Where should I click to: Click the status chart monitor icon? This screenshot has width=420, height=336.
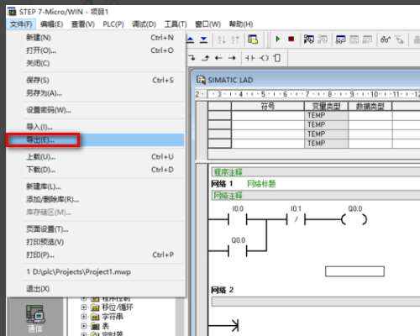[340, 39]
